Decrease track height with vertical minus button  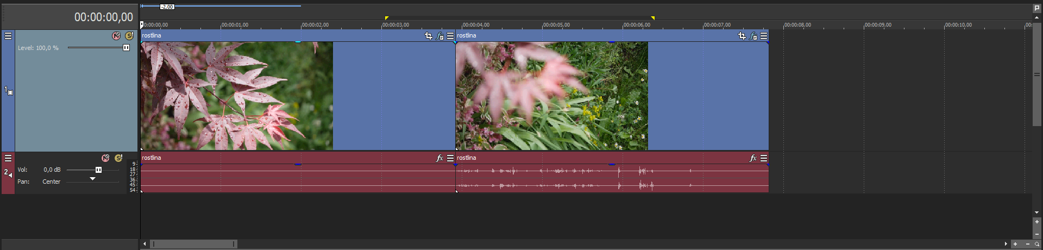tap(1037, 234)
